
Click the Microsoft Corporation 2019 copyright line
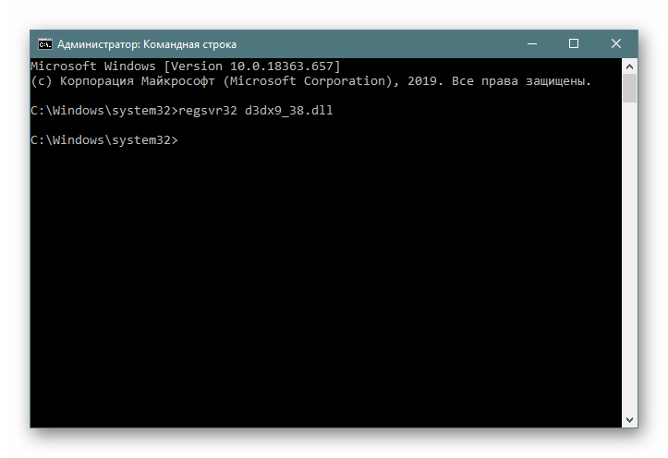pyautogui.click(x=311, y=81)
